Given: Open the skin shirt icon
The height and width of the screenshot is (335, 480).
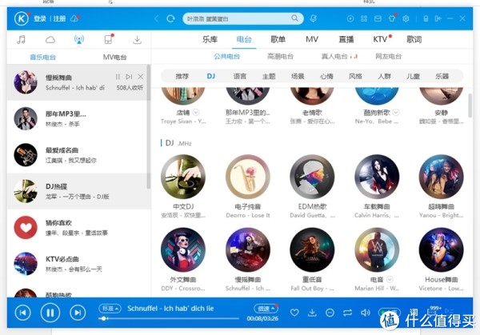Looking at the screenshot, I should coord(391,18).
